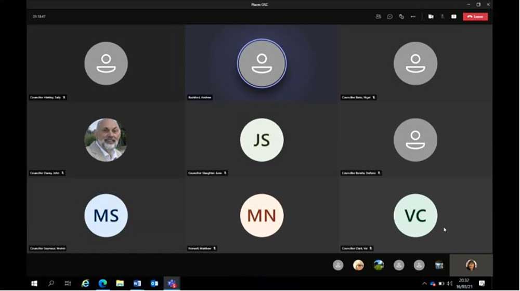Viewport: 520px width, 291px height.
Task: Select the JS avatar for Councillor Slaughter
Action: (262, 140)
